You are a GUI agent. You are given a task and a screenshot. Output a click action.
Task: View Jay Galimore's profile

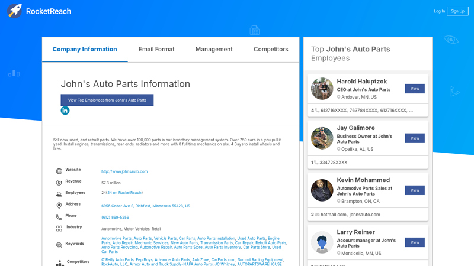click(x=415, y=138)
